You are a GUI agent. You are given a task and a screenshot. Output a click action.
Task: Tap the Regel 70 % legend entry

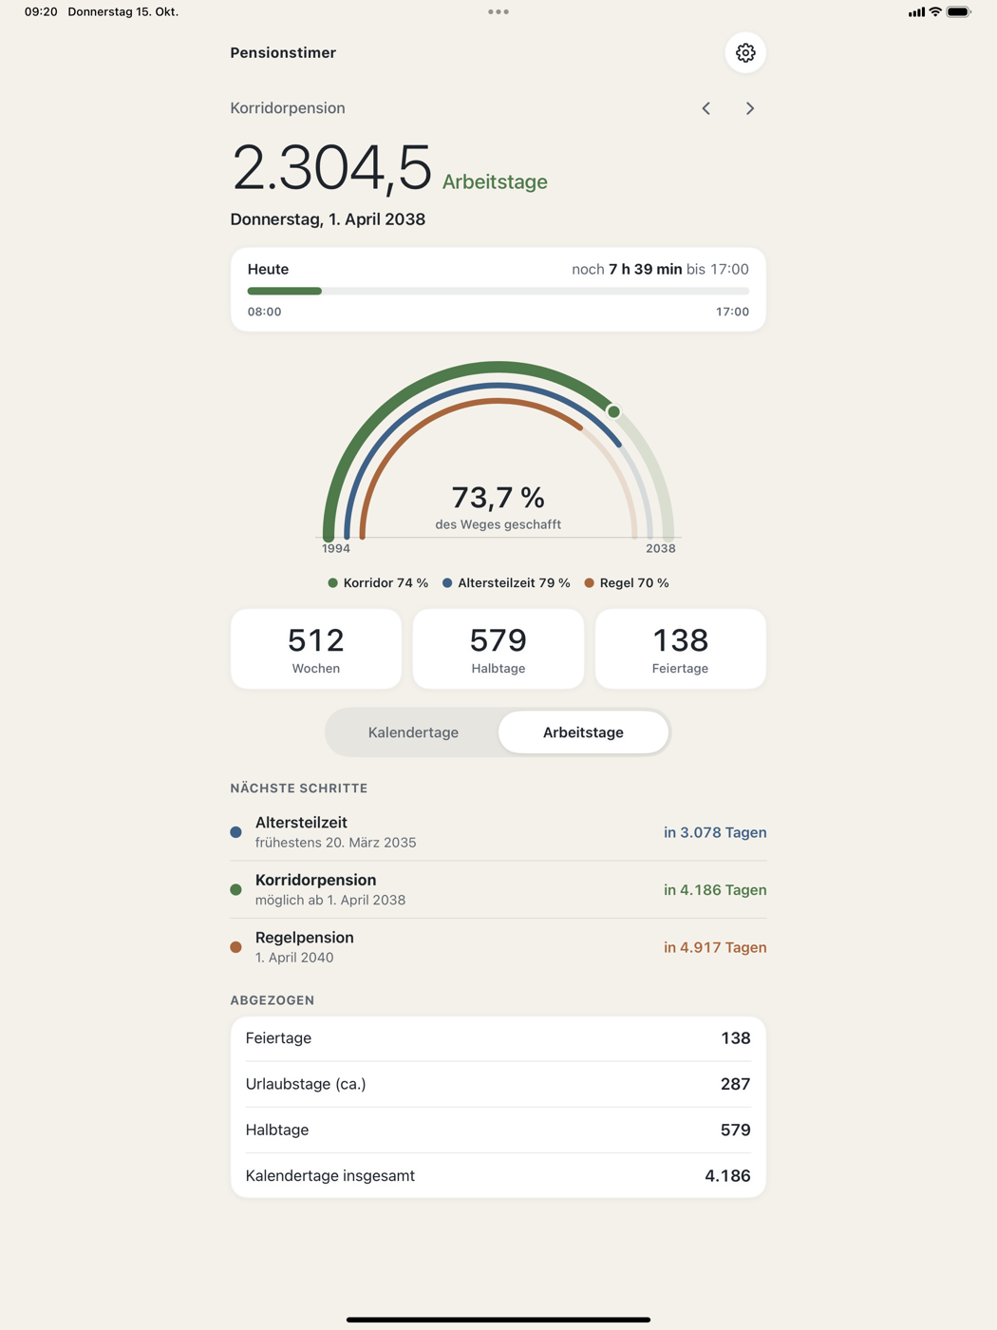click(627, 583)
